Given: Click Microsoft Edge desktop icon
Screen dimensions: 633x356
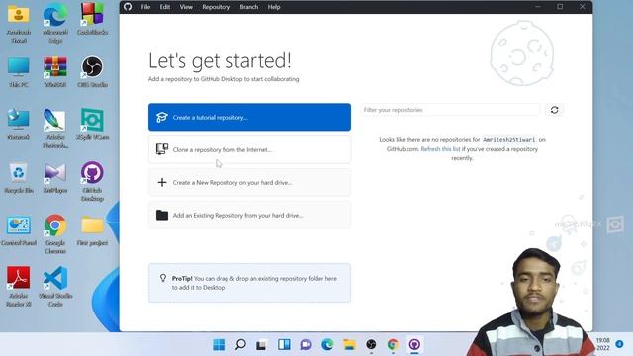Looking at the screenshot, I should click(x=55, y=24).
